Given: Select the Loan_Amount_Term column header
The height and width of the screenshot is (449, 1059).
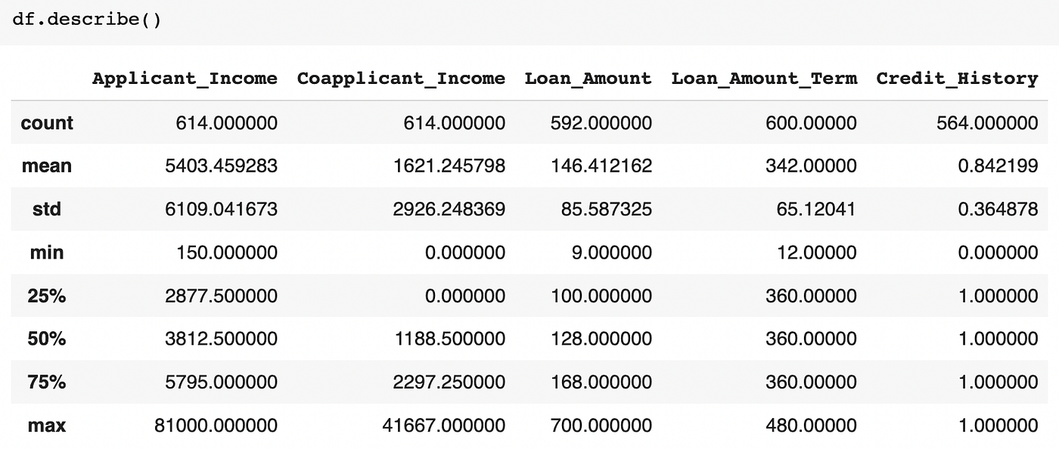Looking at the screenshot, I should click(x=764, y=79).
